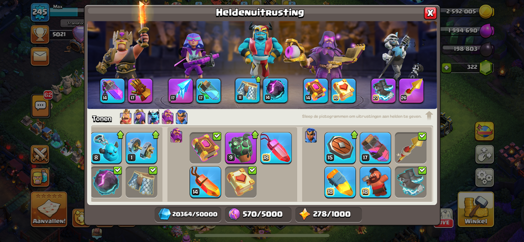
Task: Select the level 15 round shield equipment
Action: (x=340, y=148)
